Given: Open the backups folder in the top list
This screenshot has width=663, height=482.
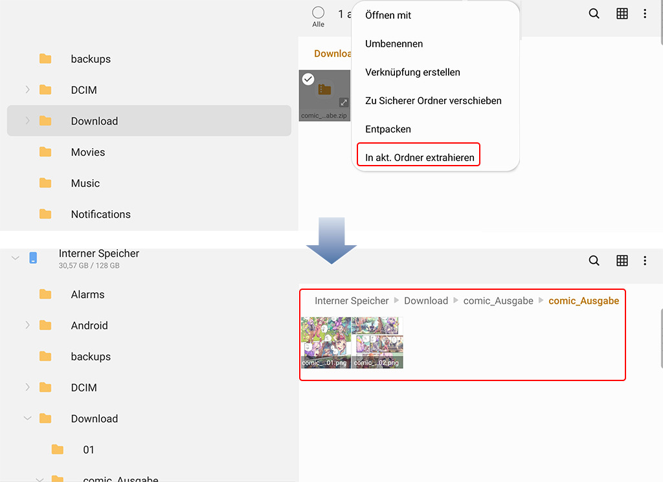Looking at the screenshot, I should coord(150,59).
